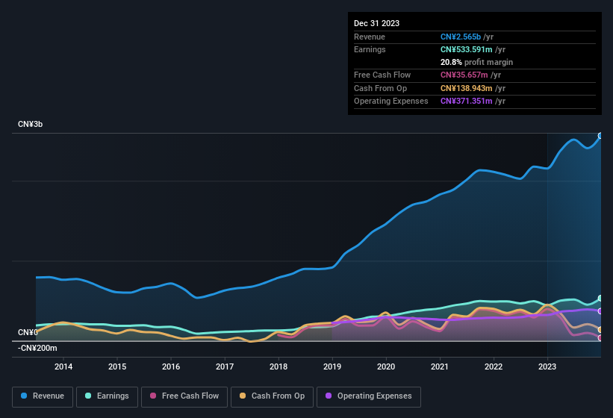613x418 pixels.
Task: Click the Earnings end-point marker on the chart
Action: [600, 299]
